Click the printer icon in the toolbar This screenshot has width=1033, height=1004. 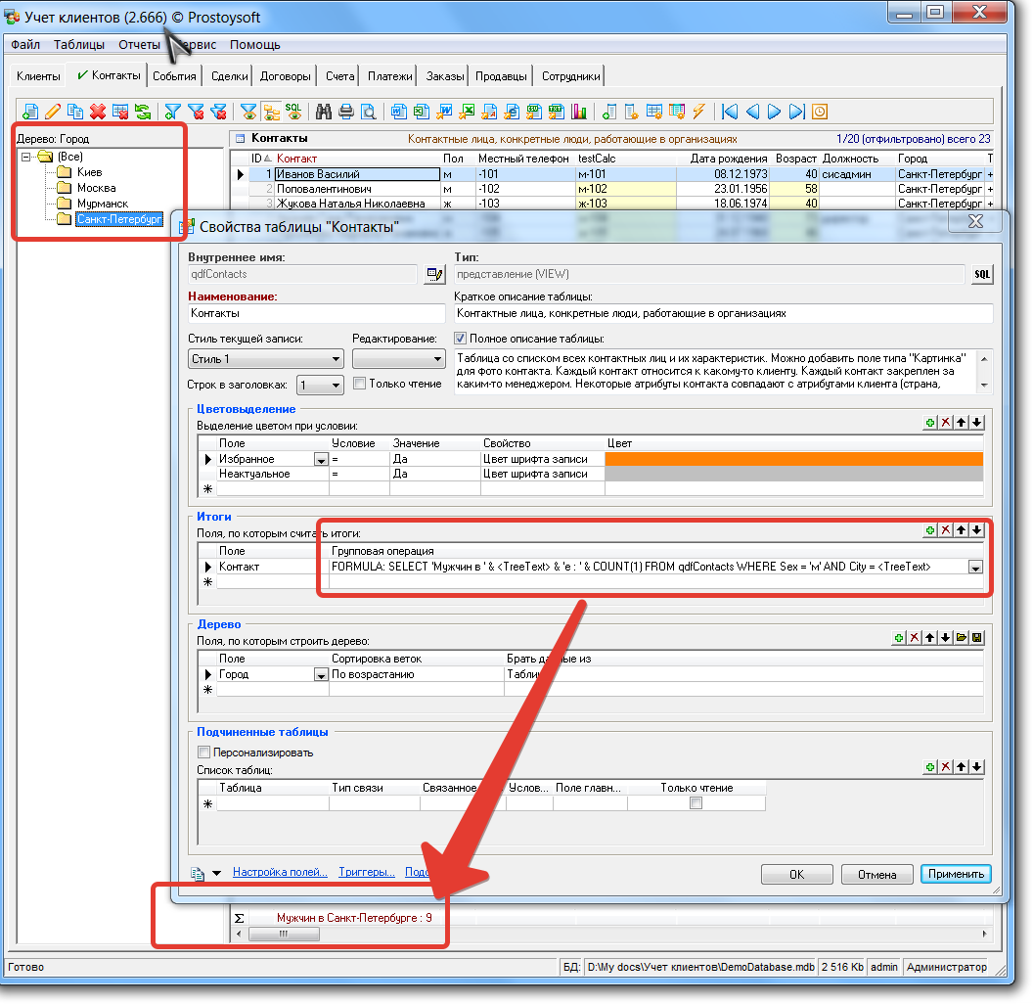pos(346,112)
